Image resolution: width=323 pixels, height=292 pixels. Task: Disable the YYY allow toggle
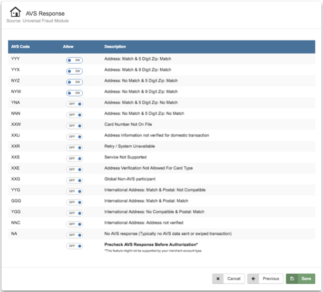74,60
